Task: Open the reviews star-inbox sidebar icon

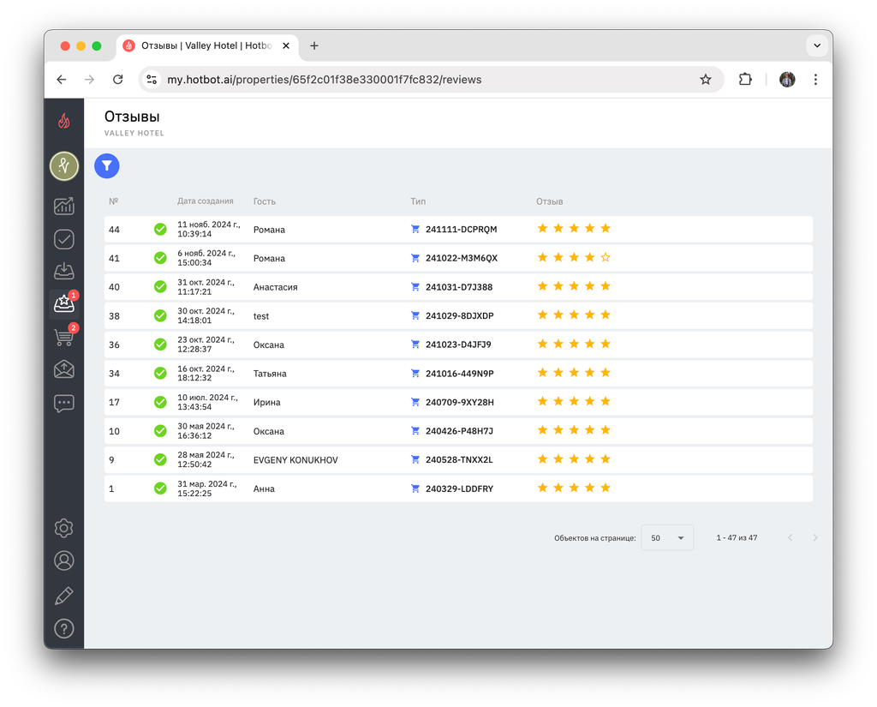Action: tap(64, 303)
